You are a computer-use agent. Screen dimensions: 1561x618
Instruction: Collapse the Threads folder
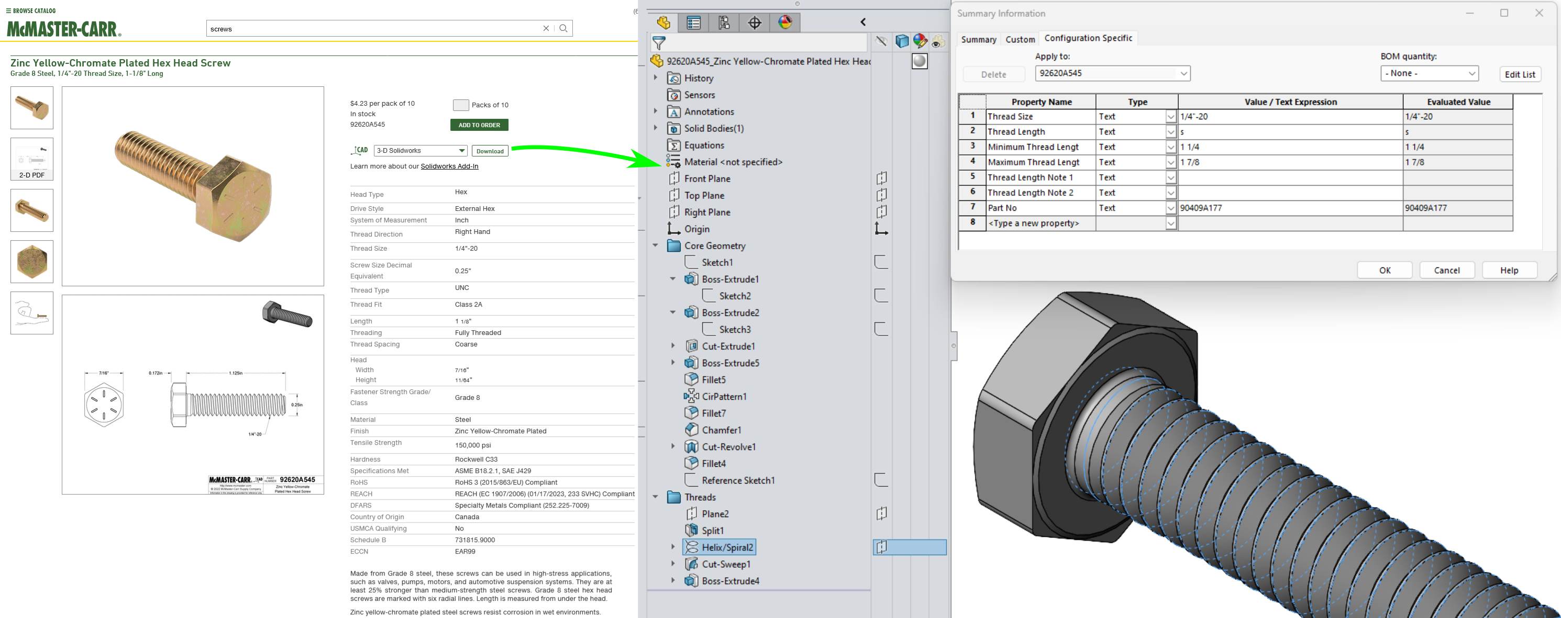[x=656, y=497]
